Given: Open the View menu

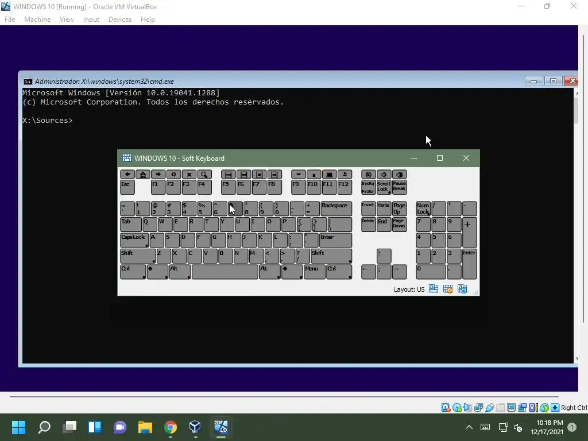Looking at the screenshot, I should (x=67, y=20).
